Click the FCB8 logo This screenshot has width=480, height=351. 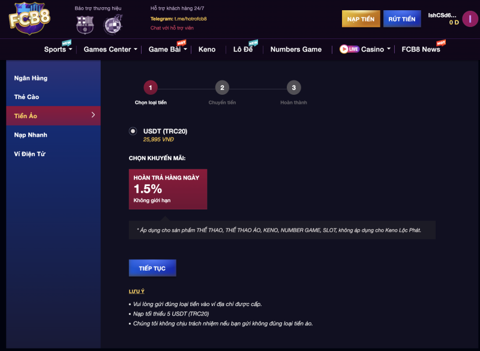[29, 18]
